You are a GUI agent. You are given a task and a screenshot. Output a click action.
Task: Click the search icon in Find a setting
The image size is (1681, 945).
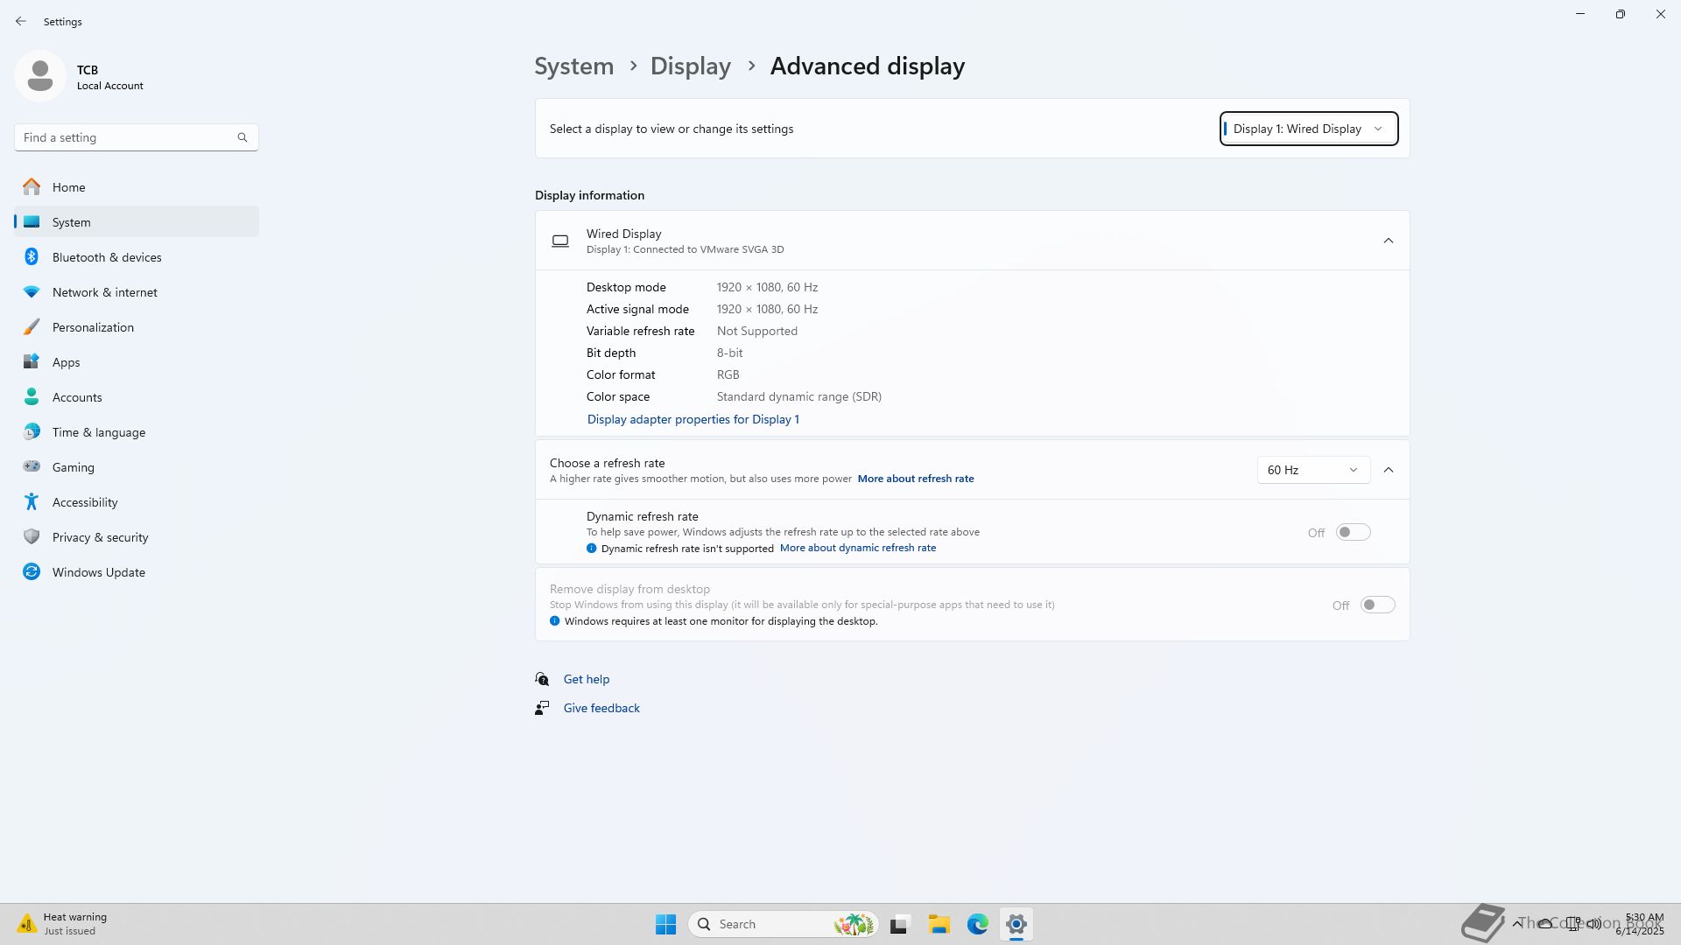[x=243, y=137]
